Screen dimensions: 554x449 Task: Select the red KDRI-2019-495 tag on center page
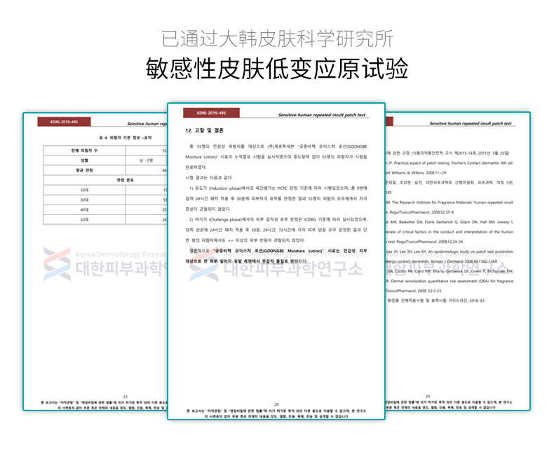pos(211,113)
